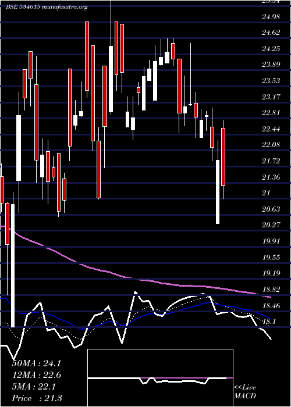Click the 22.08 price axis label
This screenshot has height=407, width=291.
[x=271, y=145]
